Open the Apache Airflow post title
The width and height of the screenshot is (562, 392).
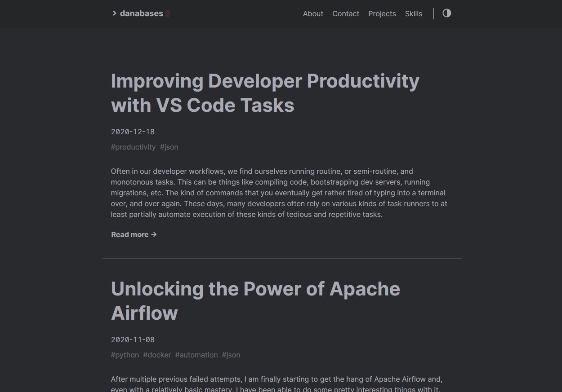click(x=255, y=301)
